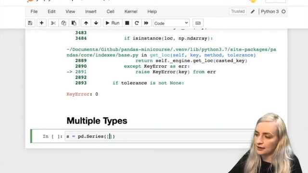
Task: Open the File menu
Action: (x=34, y=12)
